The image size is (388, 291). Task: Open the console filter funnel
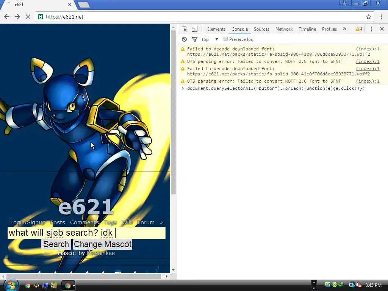tap(195, 39)
